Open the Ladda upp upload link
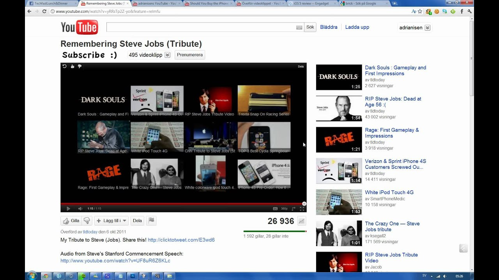The width and height of the screenshot is (499, 280). pyautogui.click(x=357, y=27)
